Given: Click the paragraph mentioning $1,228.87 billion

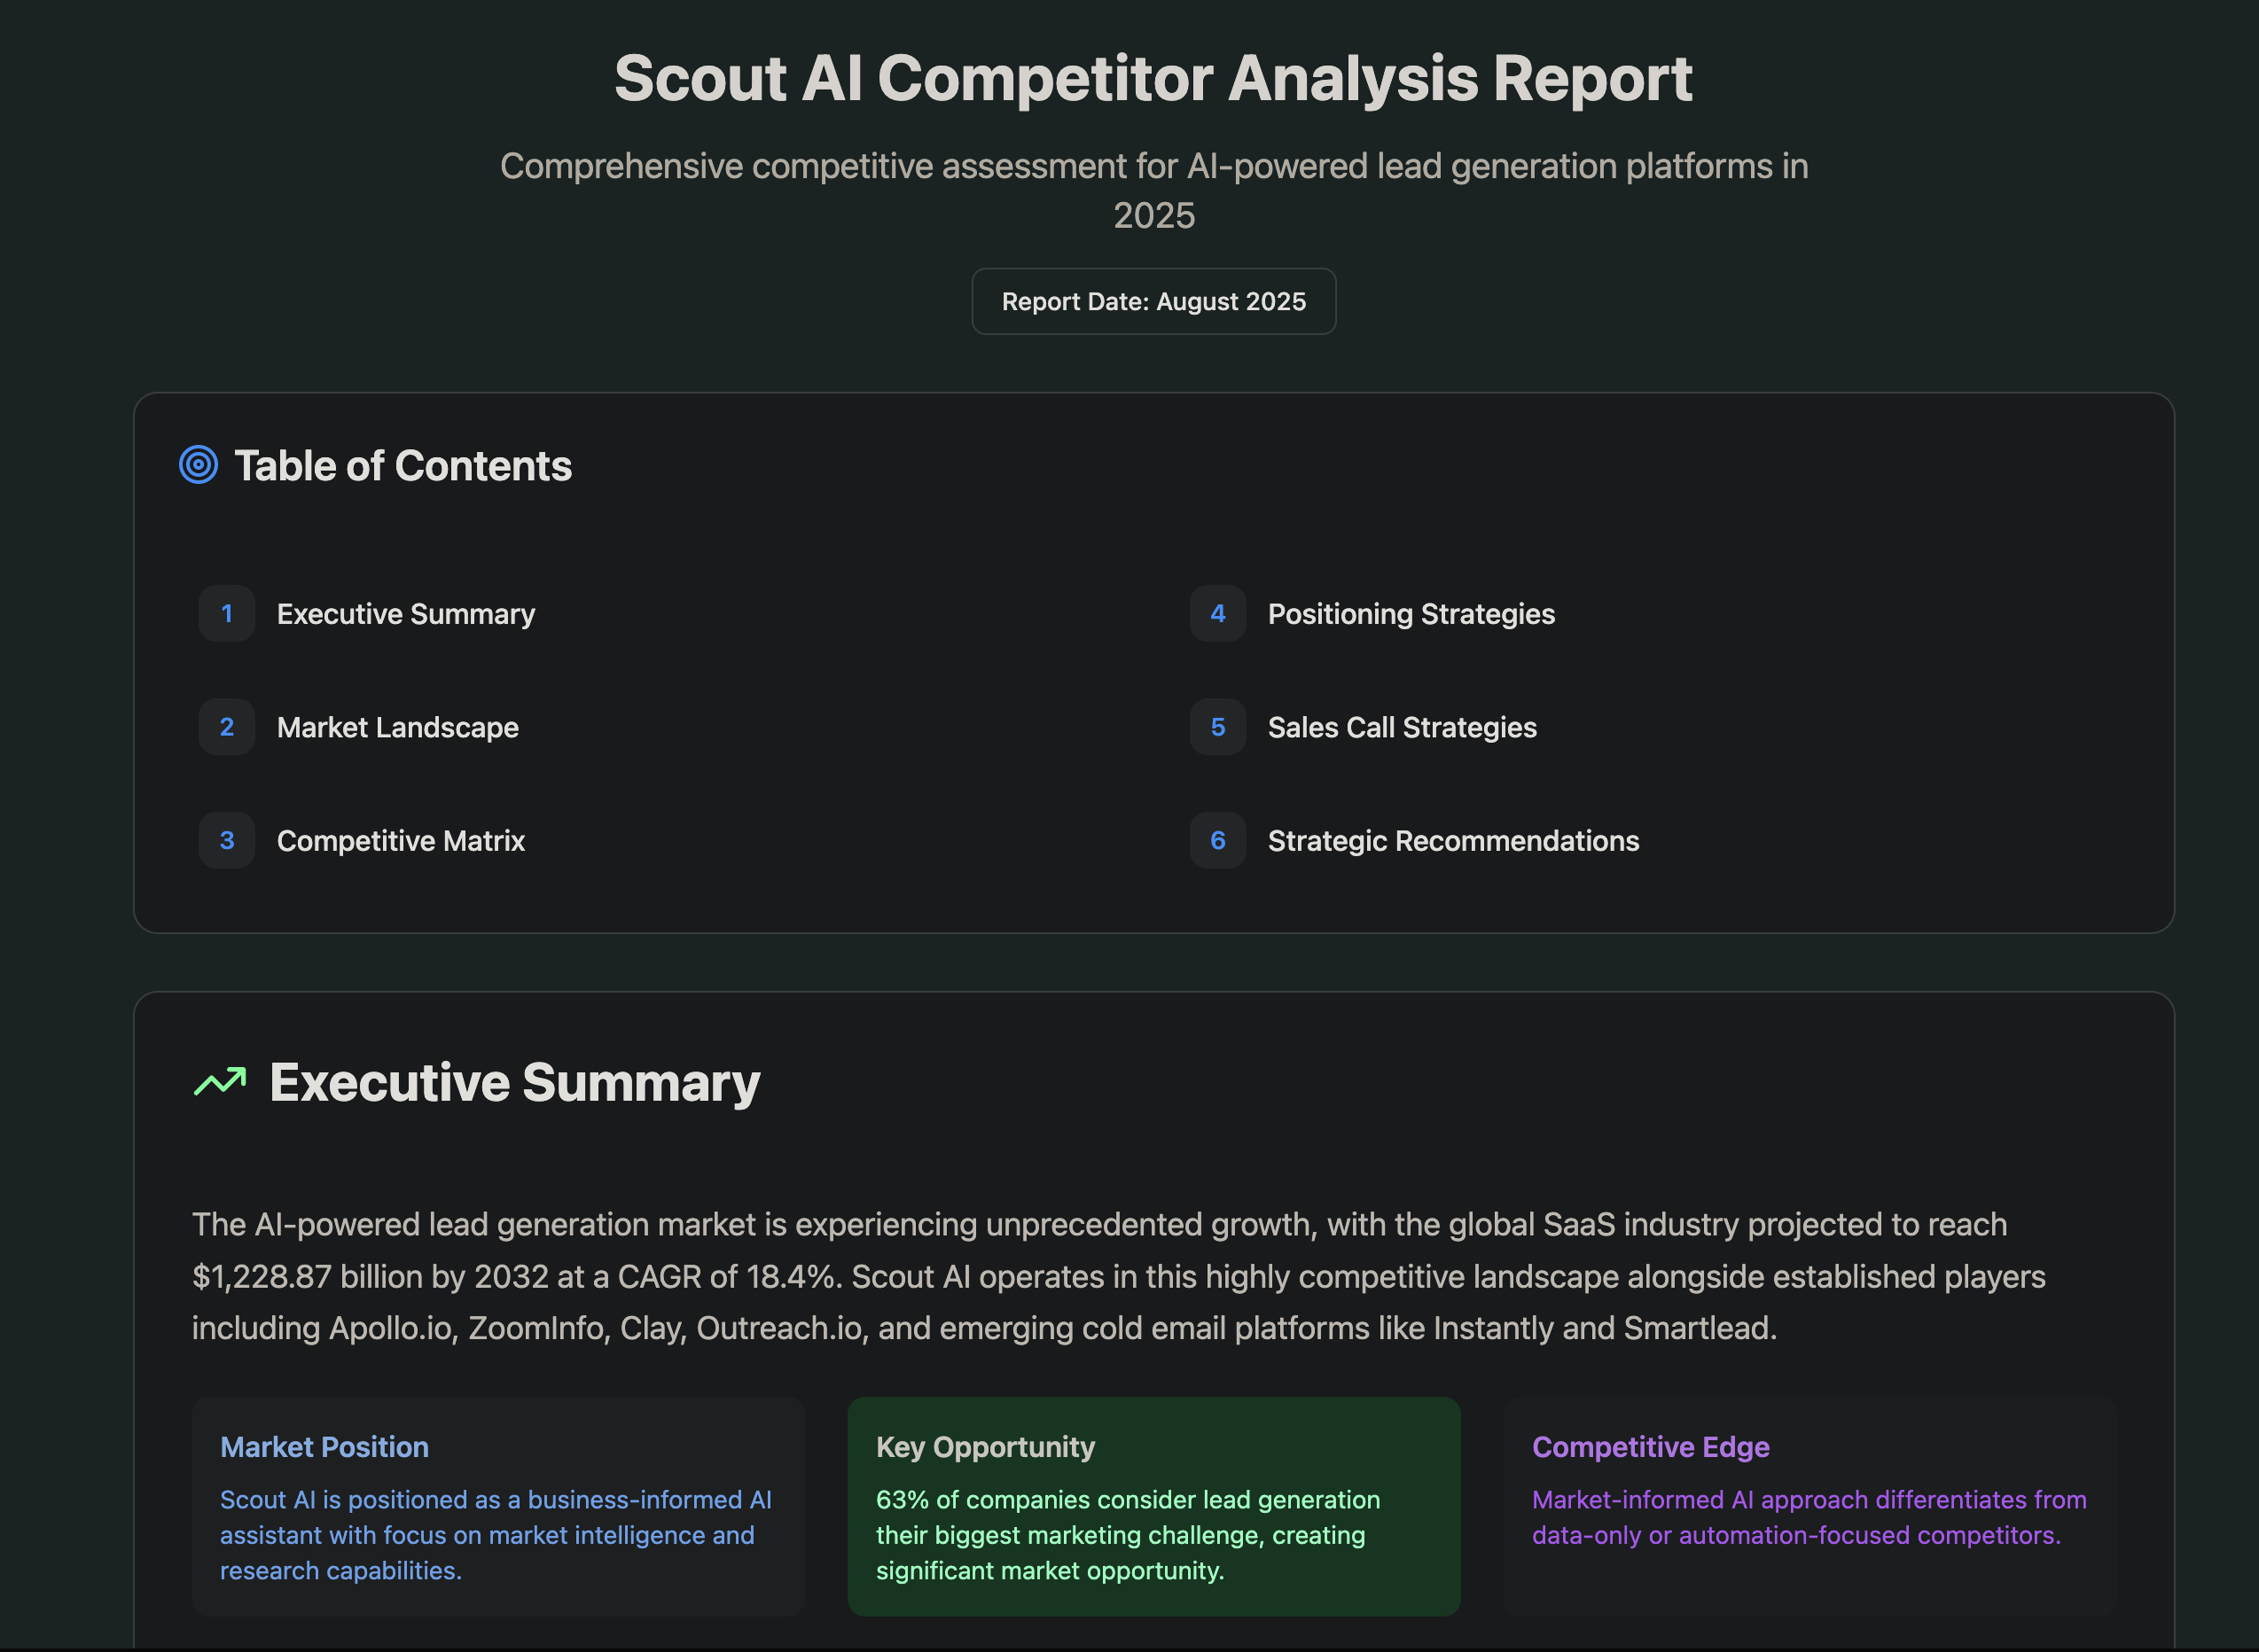Looking at the screenshot, I should [x=1119, y=1276].
